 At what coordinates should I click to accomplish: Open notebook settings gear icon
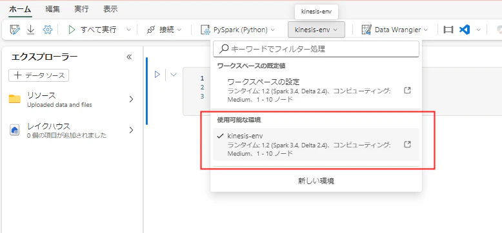[x=47, y=30]
